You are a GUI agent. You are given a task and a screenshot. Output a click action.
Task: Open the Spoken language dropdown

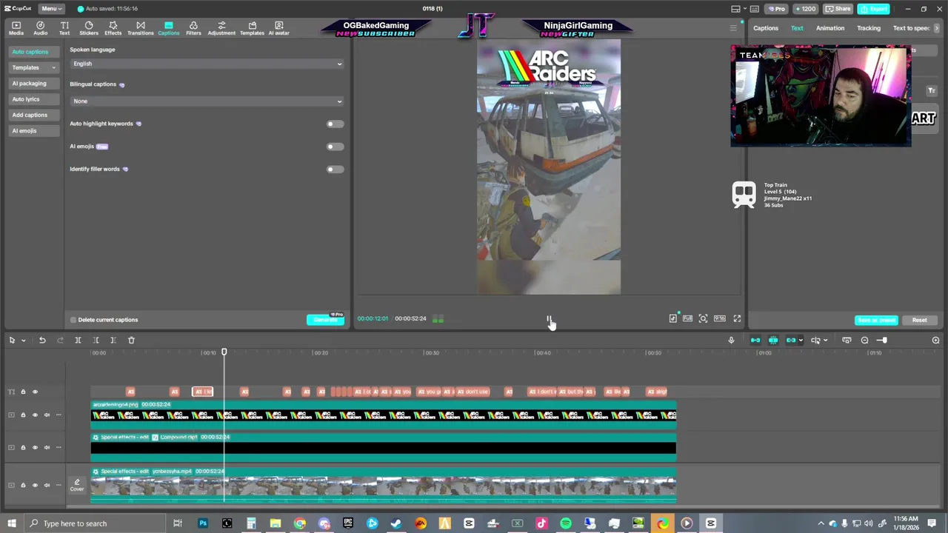[x=207, y=64]
